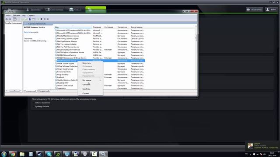Open the Действие menu in Services window
The height and width of the screenshot is (157, 280).
click(x=16, y=16)
